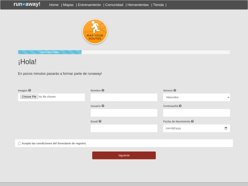Image resolution: width=248 pixels, height=186 pixels.
Task: Open the Entrenamiento menu item
Action: tap(89, 5)
